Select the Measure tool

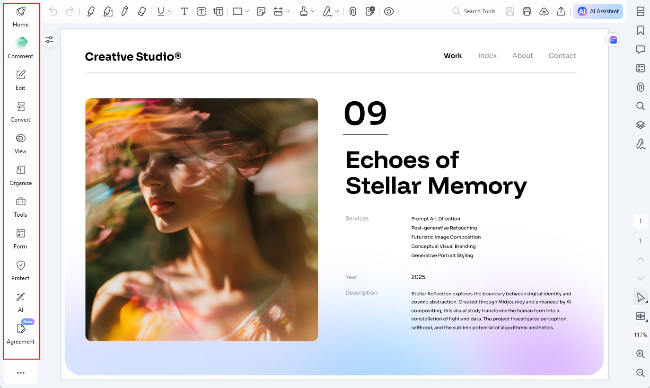click(278, 11)
